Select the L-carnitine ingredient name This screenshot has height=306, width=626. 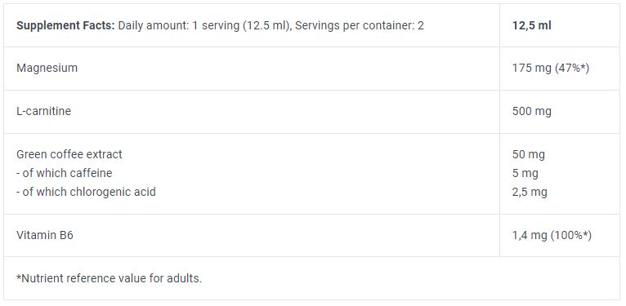pos(43,111)
